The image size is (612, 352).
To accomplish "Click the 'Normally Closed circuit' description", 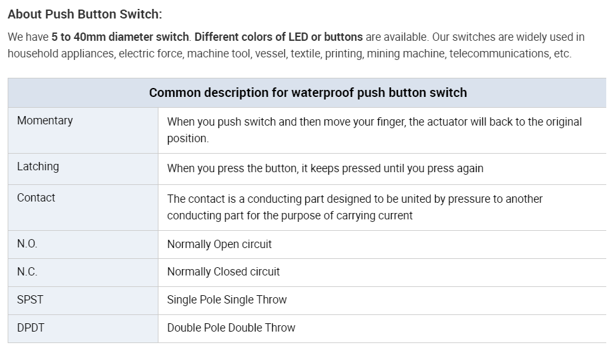I will [223, 272].
